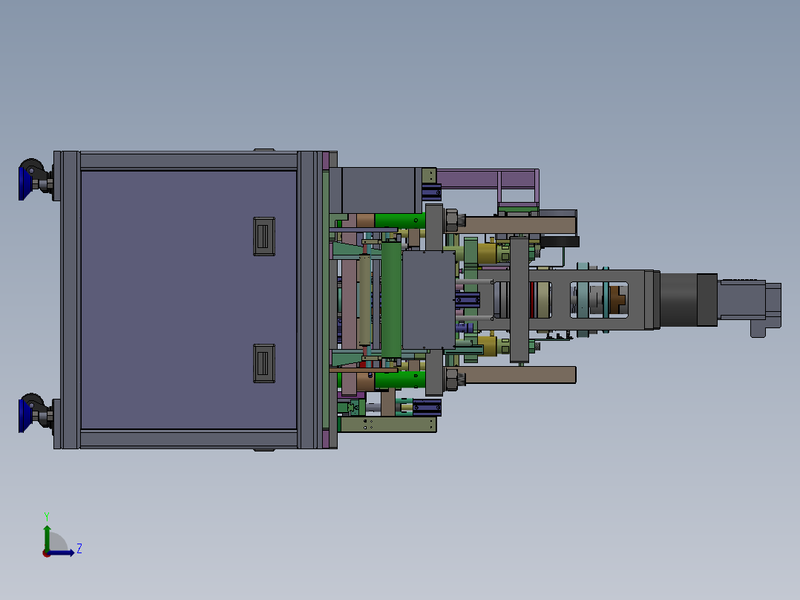Select the large purple cabinet door panel

[188, 300]
